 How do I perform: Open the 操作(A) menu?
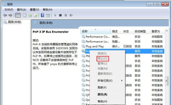(22, 10)
